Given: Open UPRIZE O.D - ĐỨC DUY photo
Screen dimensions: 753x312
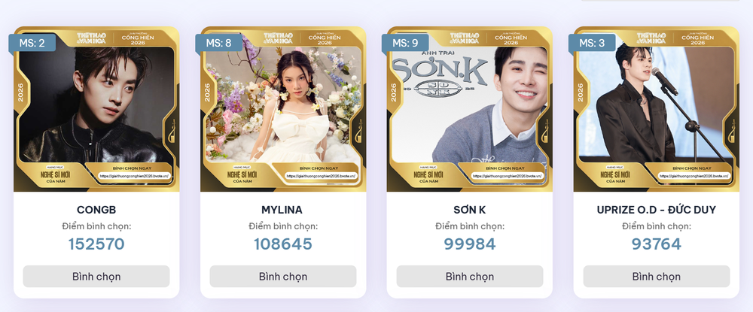Looking at the screenshot, I should [657, 109].
